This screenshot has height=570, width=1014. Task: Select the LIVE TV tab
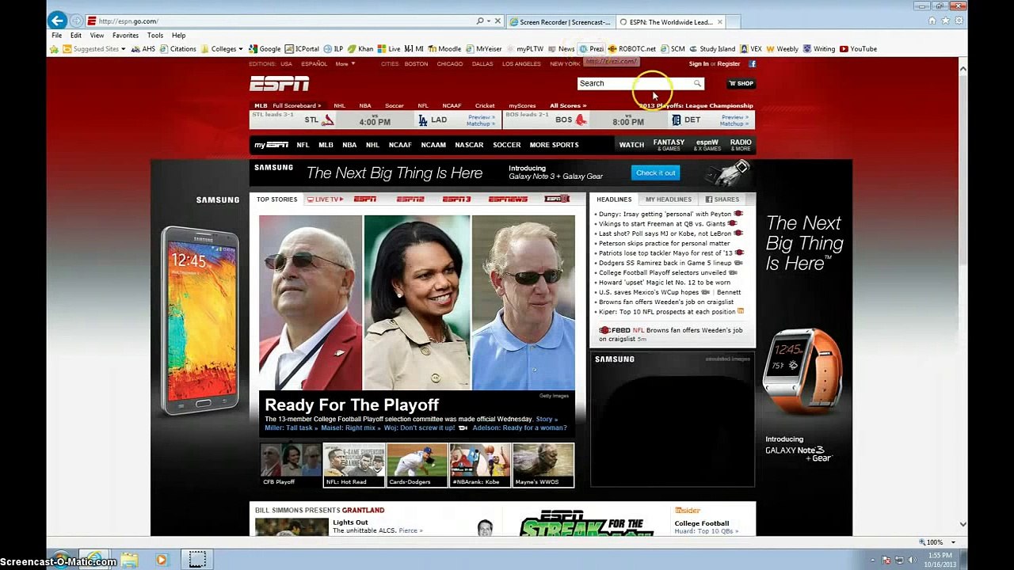coord(325,199)
